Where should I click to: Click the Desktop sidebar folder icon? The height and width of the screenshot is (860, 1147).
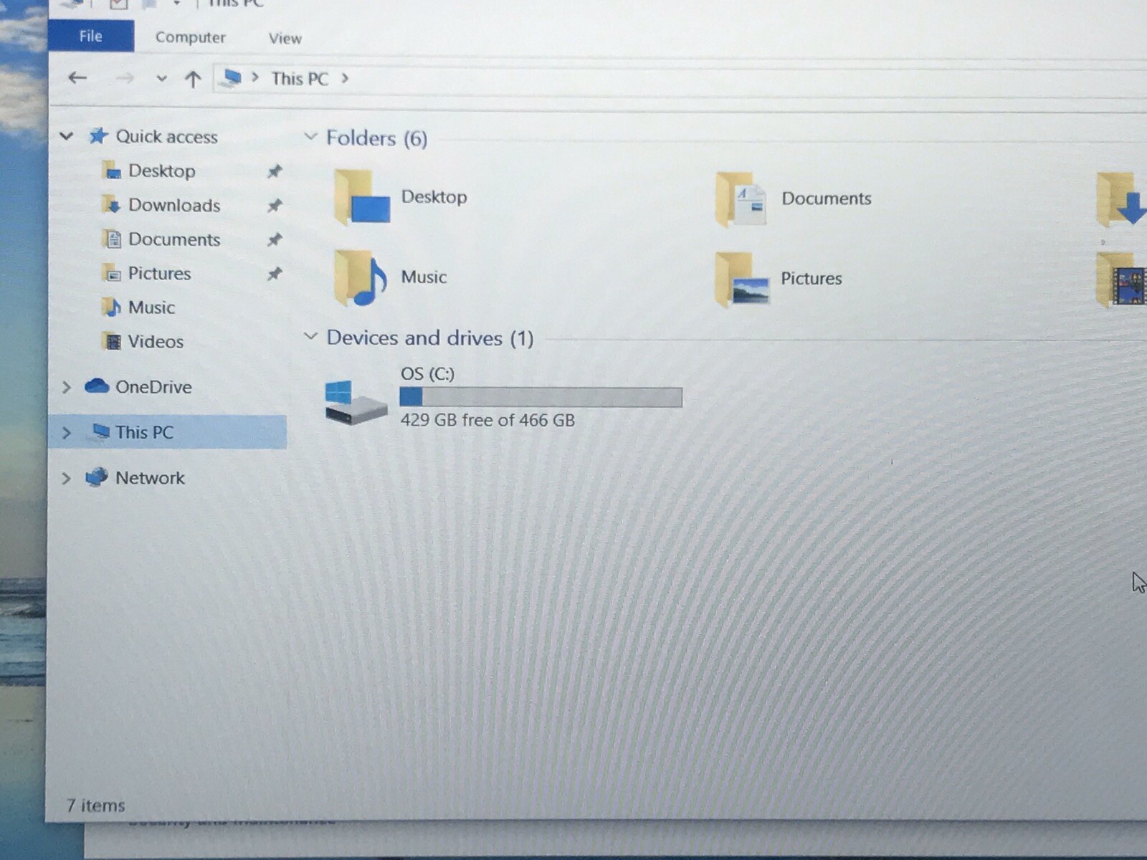(111, 171)
